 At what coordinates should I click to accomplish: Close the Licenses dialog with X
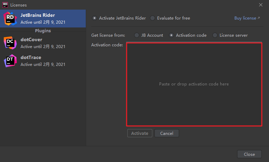click(261, 5)
